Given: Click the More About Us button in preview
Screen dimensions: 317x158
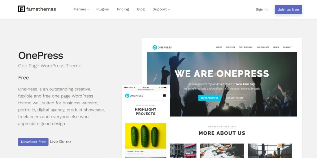Looking at the screenshot, I should click(x=210, y=98).
